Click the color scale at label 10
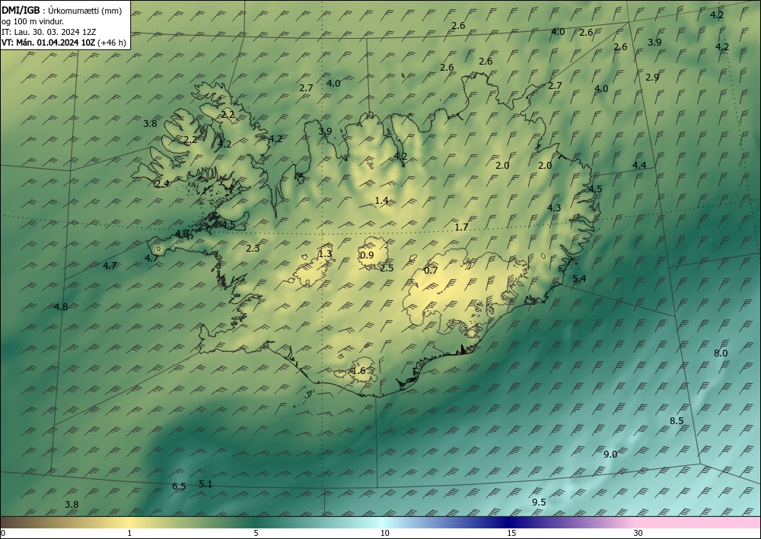This screenshot has width=761, height=539. coord(384,533)
